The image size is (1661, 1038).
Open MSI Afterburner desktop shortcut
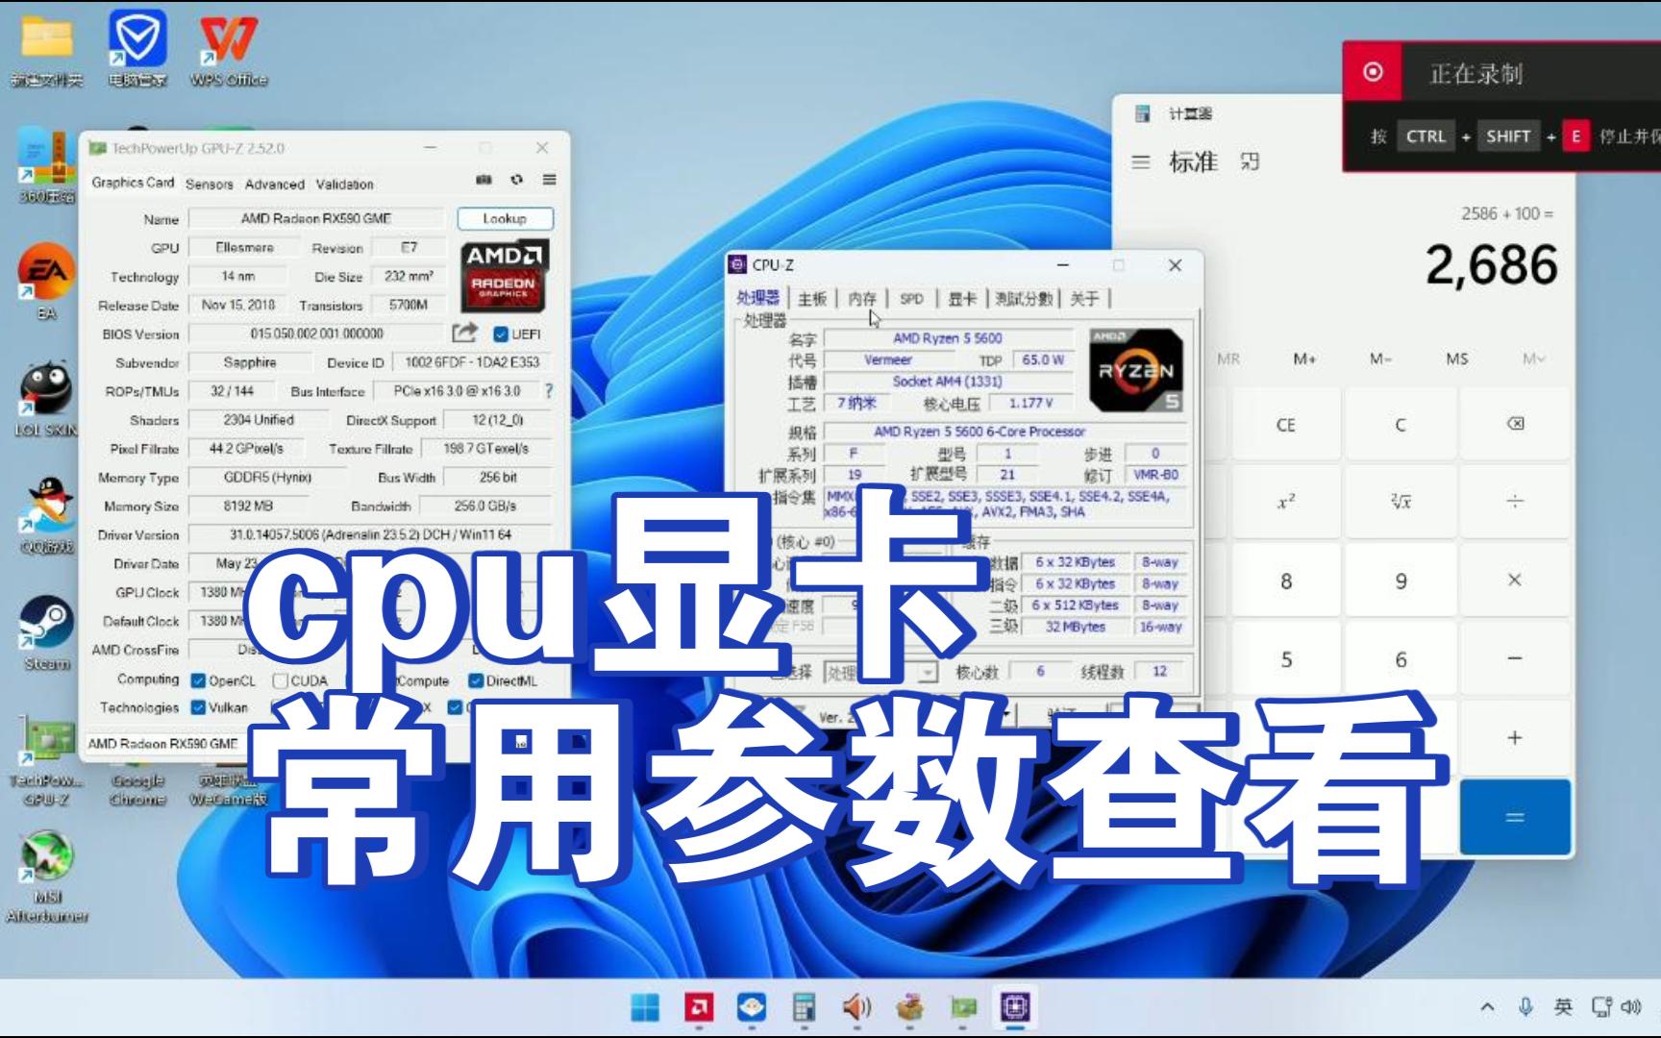pyautogui.click(x=46, y=877)
